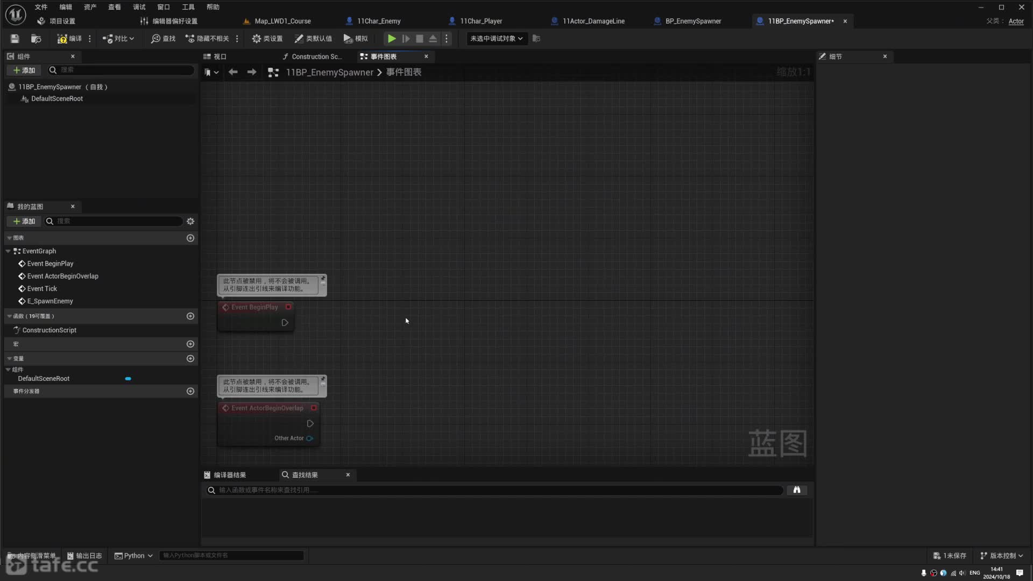Save the blueprint with the floppy disk icon

15,39
